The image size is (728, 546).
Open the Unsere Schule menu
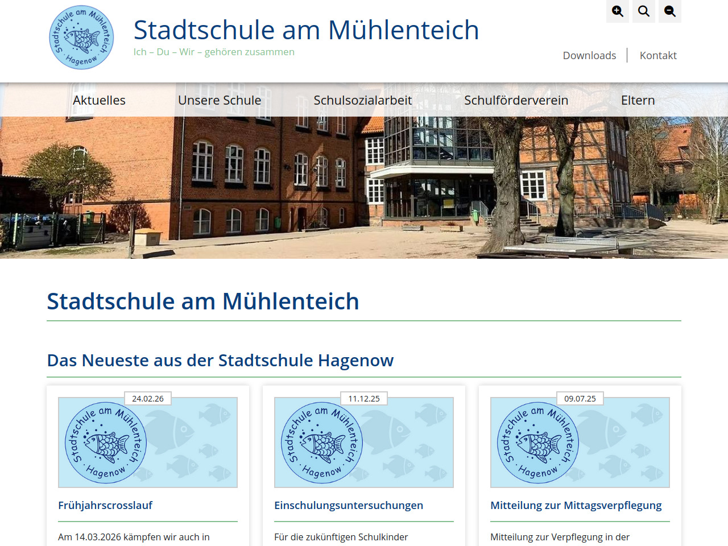pos(220,100)
